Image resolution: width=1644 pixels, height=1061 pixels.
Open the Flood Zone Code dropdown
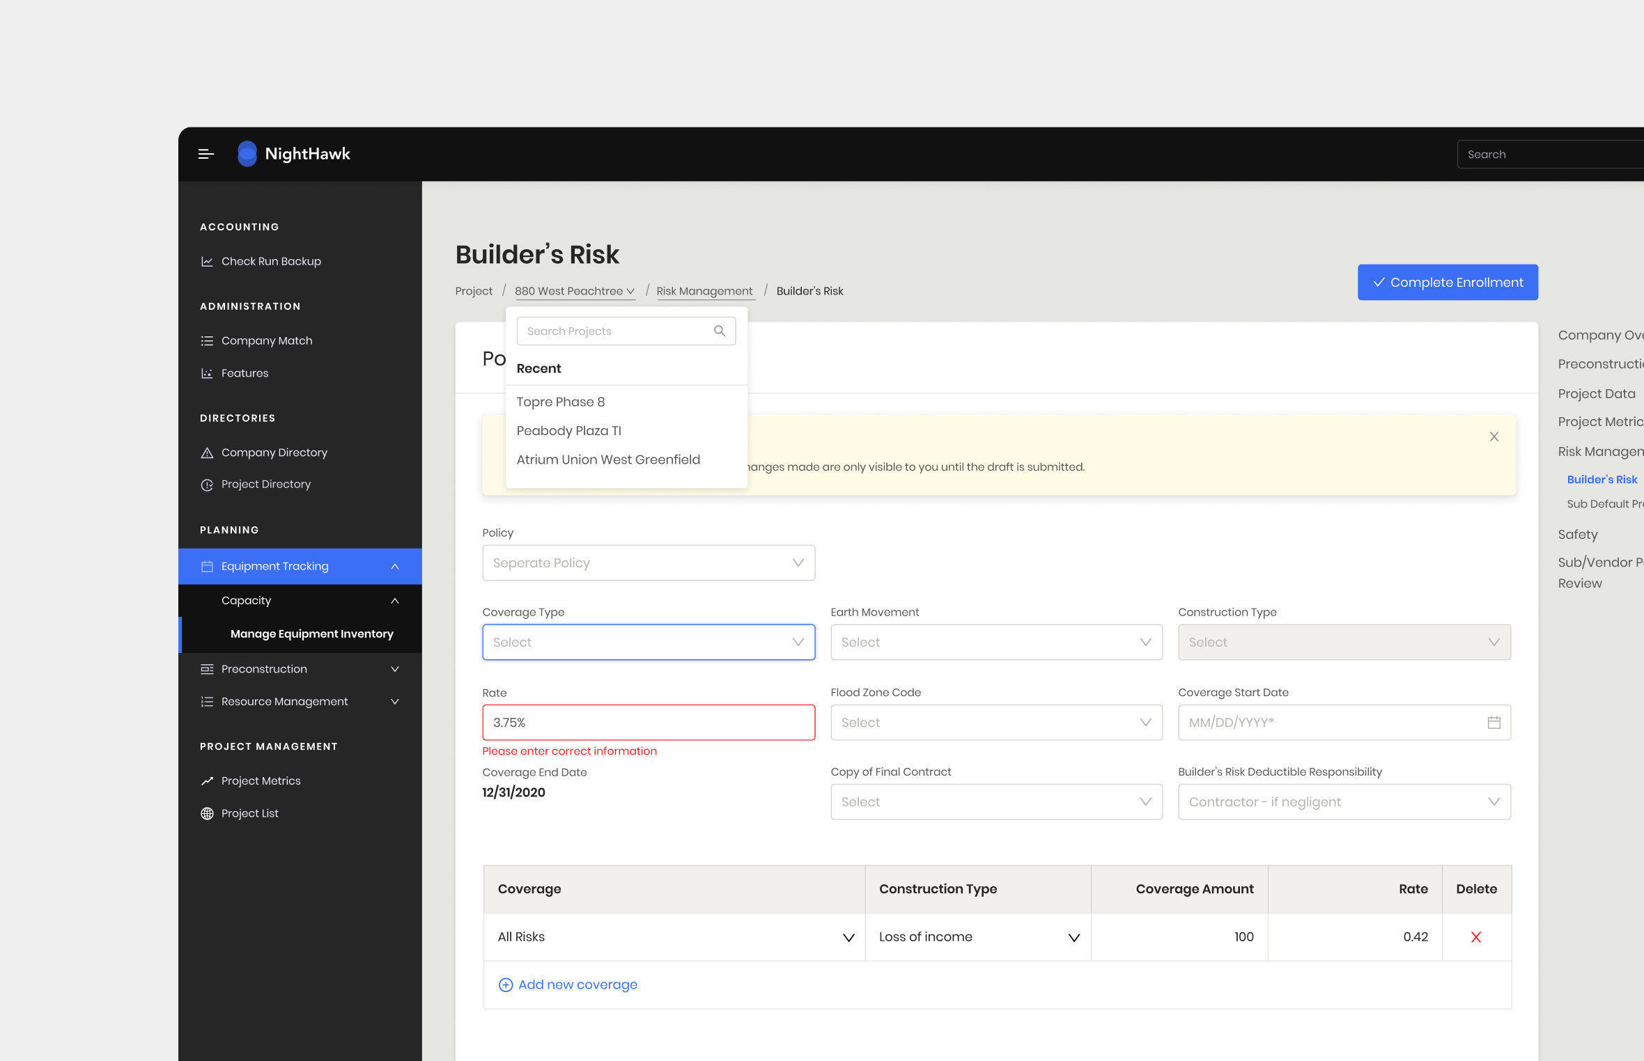coord(995,723)
